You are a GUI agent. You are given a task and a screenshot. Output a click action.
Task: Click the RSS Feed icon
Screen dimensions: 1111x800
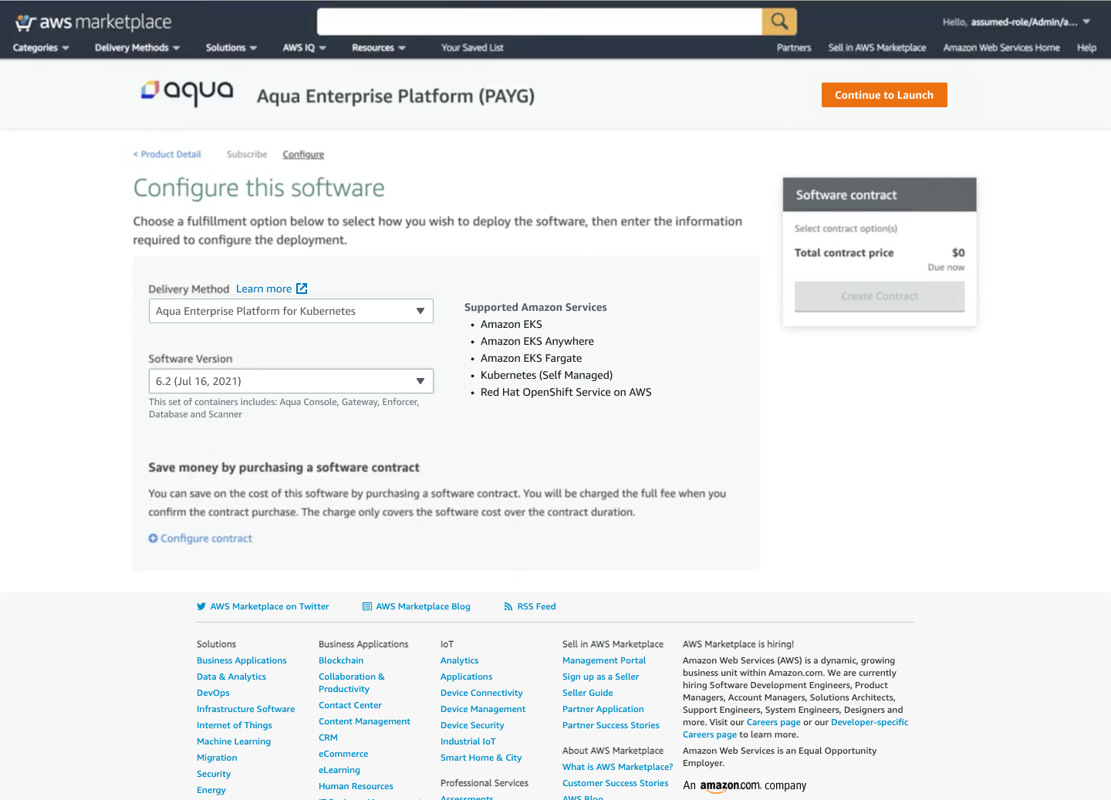[508, 606]
